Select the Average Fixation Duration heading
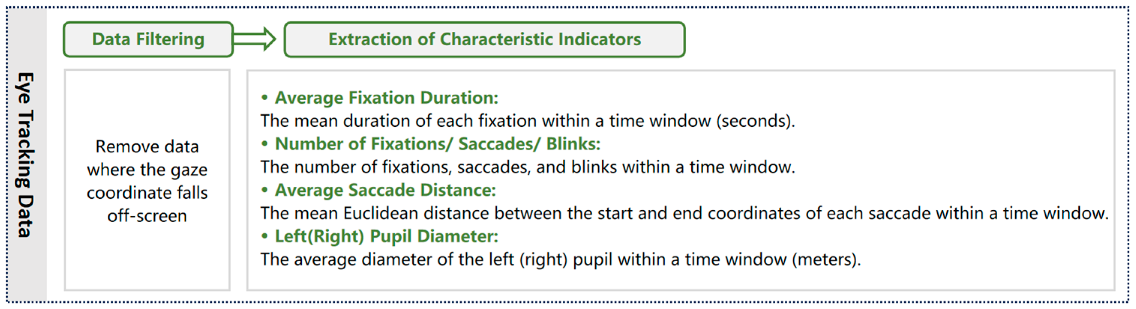The image size is (1136, 309). 386,98
